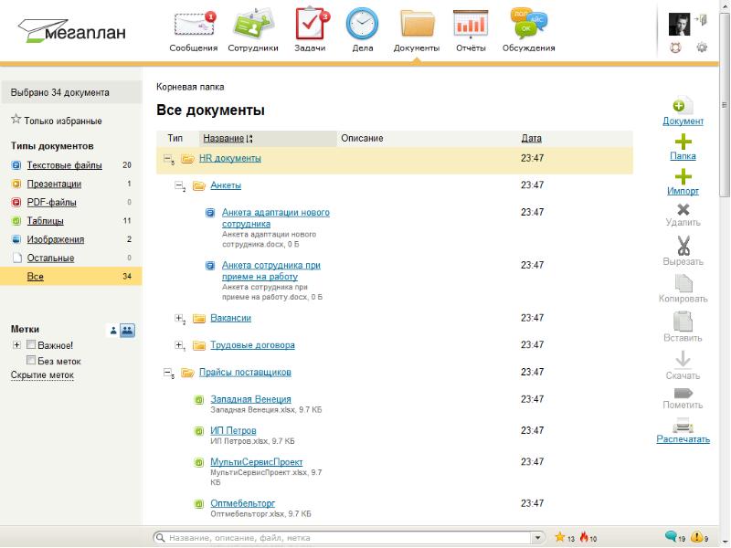Open the Отчёты chart icon

tap(471, 24)
